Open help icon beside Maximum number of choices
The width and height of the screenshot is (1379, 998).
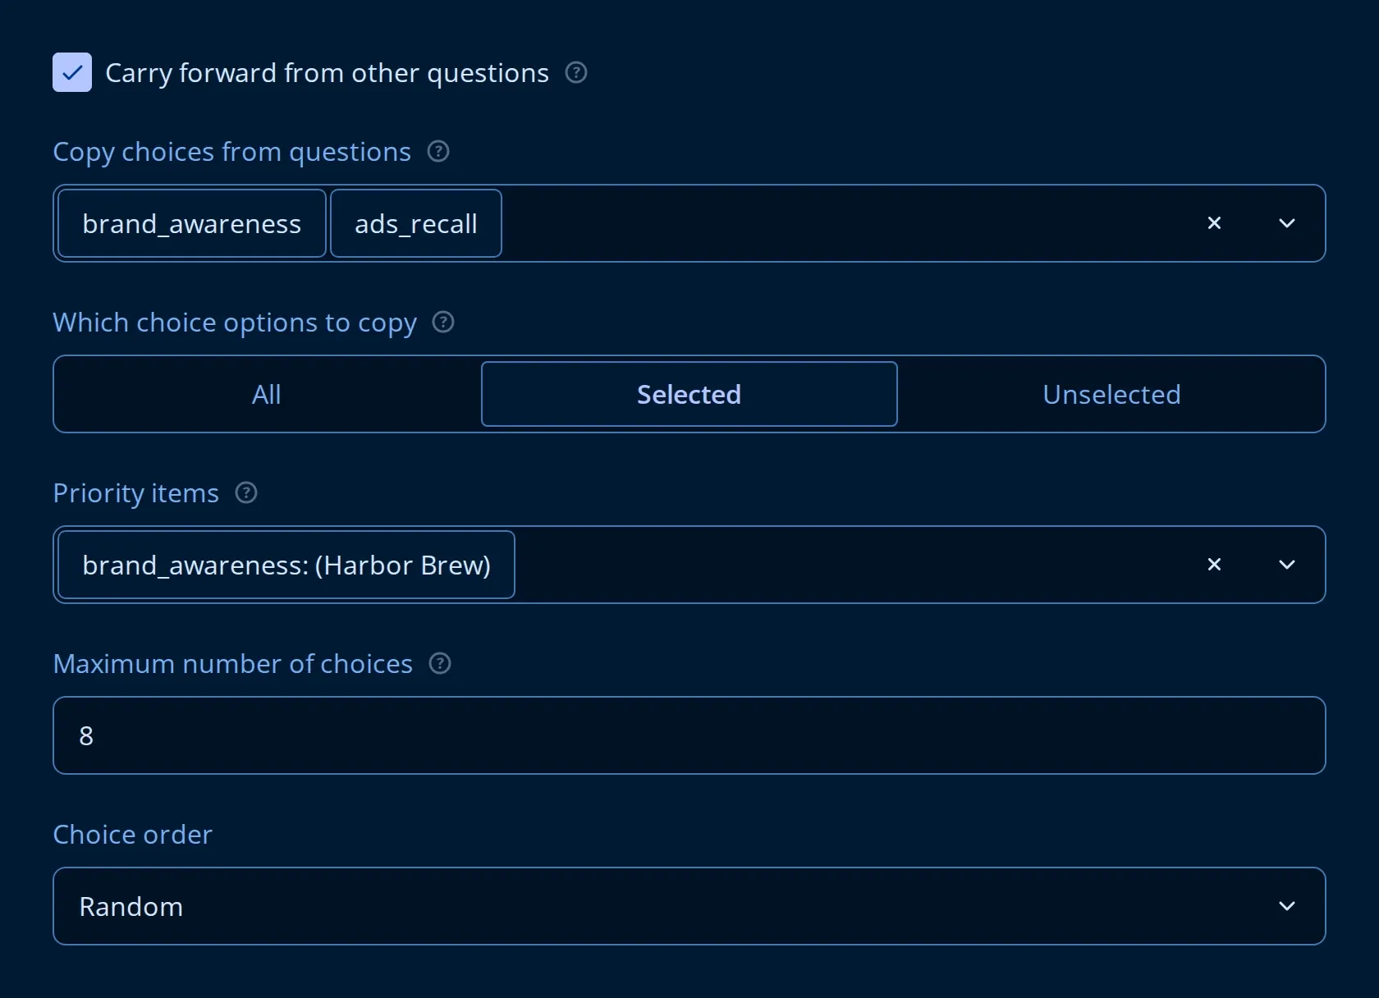pyautogui.click(x=440, y=663)
